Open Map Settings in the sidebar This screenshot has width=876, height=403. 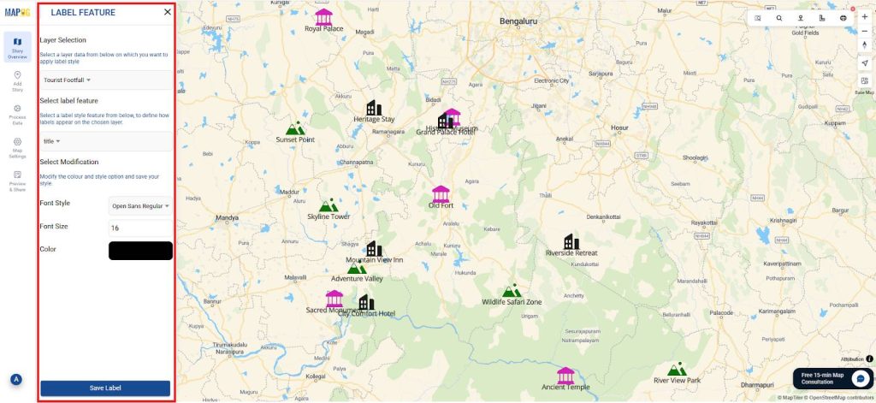pos(17,148)
